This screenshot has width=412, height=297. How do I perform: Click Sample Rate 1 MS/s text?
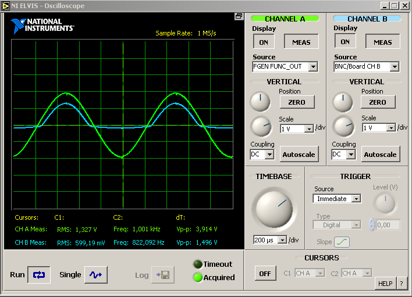[x=186, y=33]
